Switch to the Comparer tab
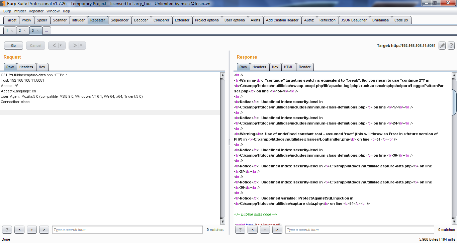The width and height of the screenshot is (457, 243). click(x=162, y=20)
